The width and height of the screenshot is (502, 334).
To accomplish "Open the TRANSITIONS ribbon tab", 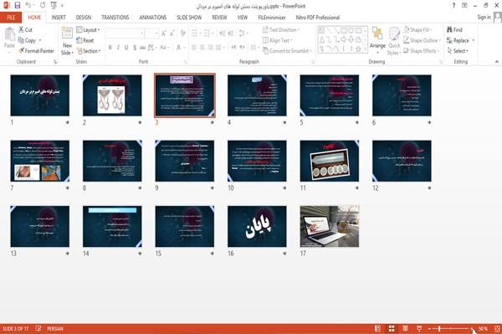I will pyautogui.click(x=115, y=18).
